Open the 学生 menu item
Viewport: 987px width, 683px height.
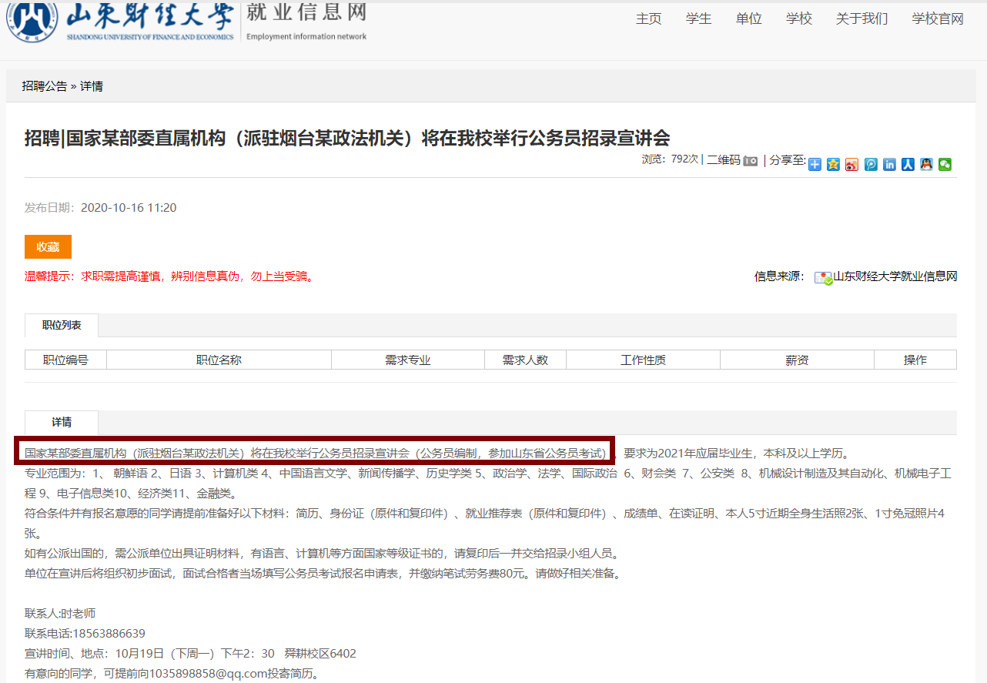coord(698,19)
